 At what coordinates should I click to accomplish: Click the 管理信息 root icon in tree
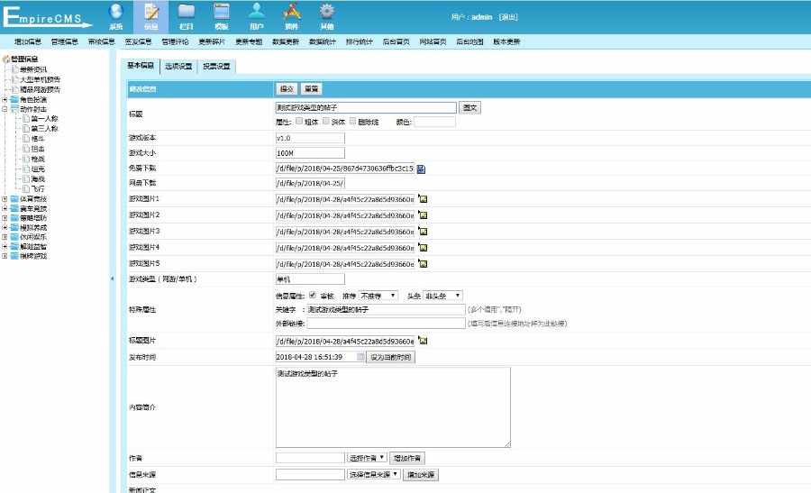point(6,59)
